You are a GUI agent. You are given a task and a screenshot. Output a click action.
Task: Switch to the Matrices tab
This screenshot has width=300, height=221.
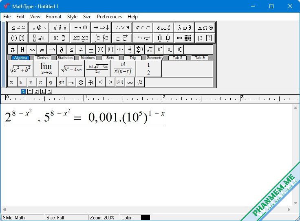88,58
